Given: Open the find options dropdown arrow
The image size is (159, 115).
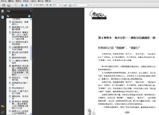Looking at the screenshot, I should tap(88, 5).
